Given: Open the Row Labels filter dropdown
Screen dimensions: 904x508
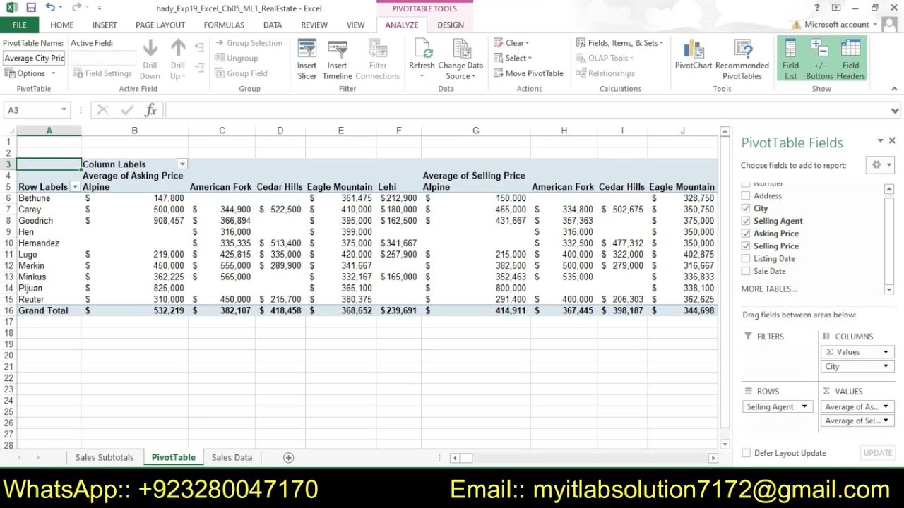Looking at the screenshot, I should [x=75, y=187].
